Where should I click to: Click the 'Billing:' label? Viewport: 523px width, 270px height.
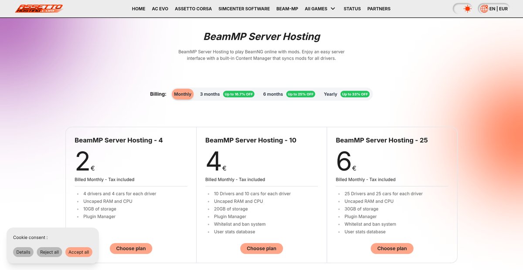coord(158,94)
